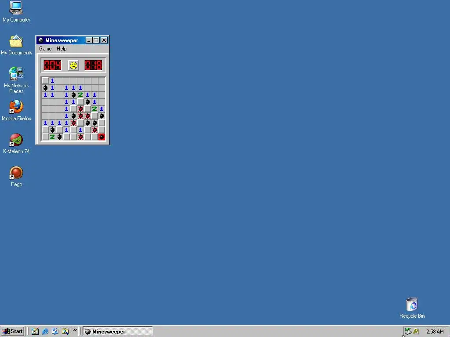Click the green 2 in bottom board row
This screenshot has width=450, height=337.
(52, 137)
